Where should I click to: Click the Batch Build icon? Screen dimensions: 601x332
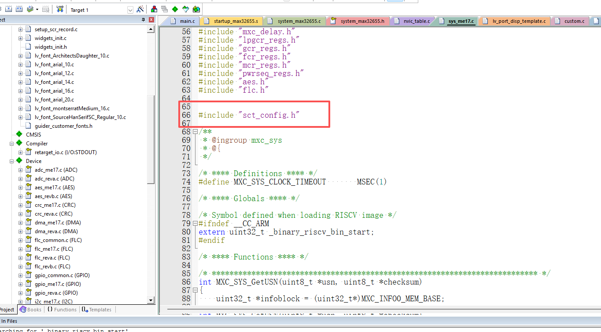[x=30, y=9]
